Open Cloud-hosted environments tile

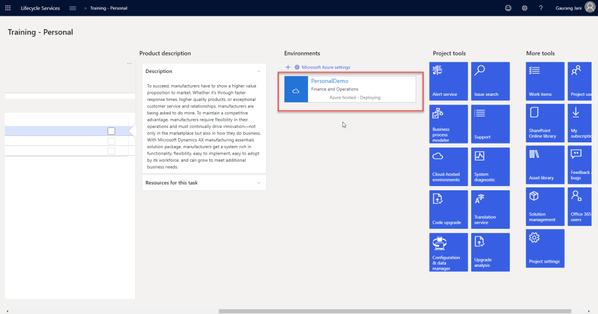coord(448,166)
